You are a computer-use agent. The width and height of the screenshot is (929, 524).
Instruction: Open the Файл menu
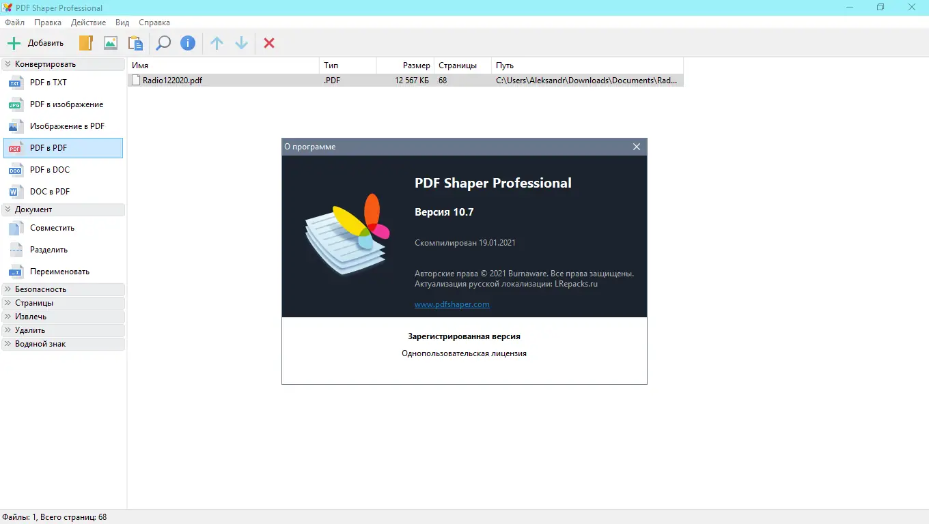[14, 23]
